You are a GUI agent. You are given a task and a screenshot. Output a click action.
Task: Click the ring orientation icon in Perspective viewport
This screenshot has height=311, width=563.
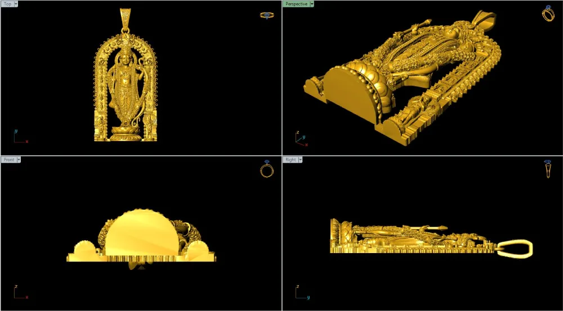[x=548, y=13]
